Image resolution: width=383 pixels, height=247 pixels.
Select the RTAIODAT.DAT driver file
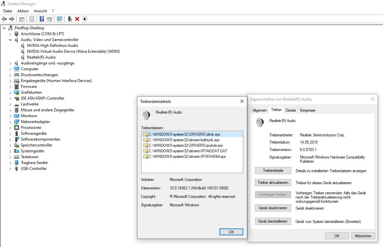coord(192,151)
